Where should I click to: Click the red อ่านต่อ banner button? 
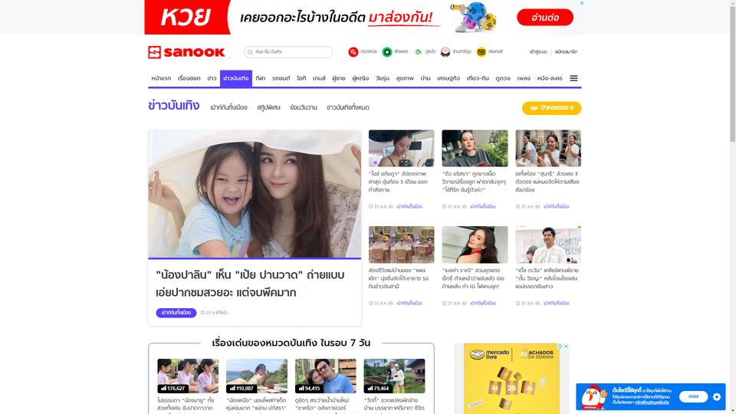(545, 18)
